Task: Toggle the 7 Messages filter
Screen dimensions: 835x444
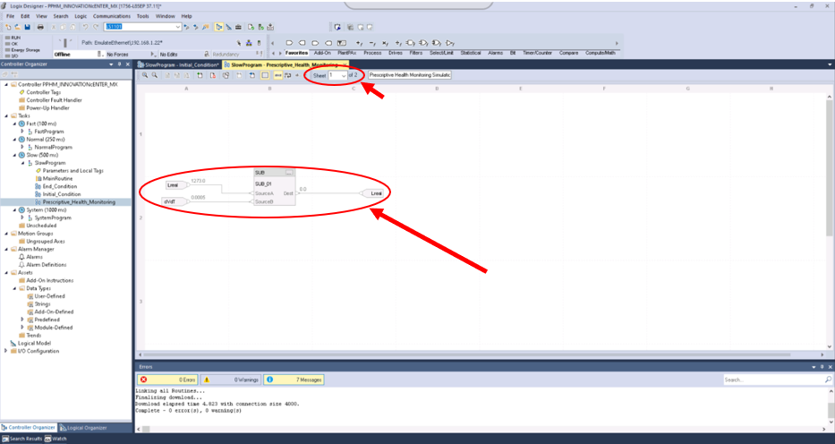Action: click(294, 380)
